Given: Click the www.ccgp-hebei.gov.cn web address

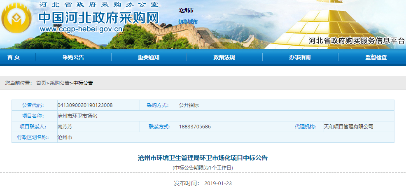Looking at the screenshot, I should (81, 29).
